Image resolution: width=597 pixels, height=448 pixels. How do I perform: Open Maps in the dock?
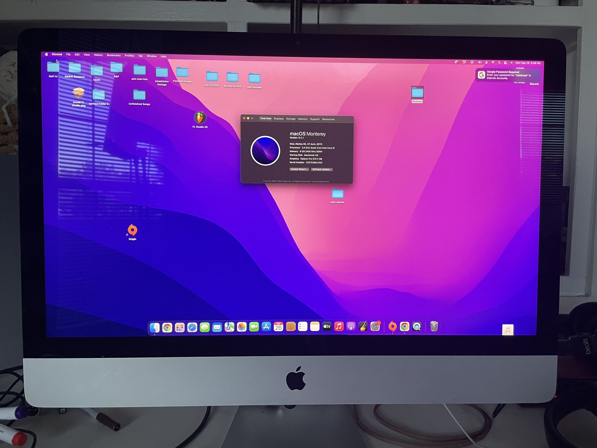coord(229,327)
